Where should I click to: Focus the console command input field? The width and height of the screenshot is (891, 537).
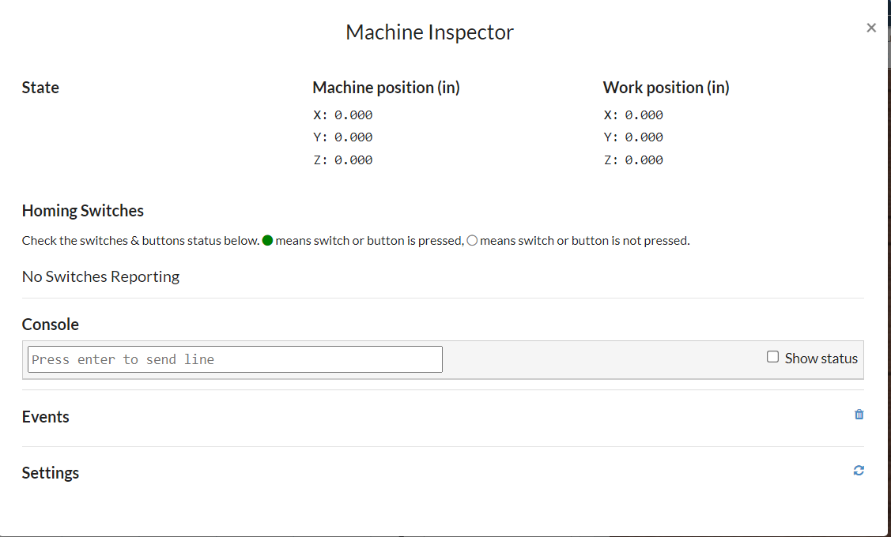[x=235, y=359]
